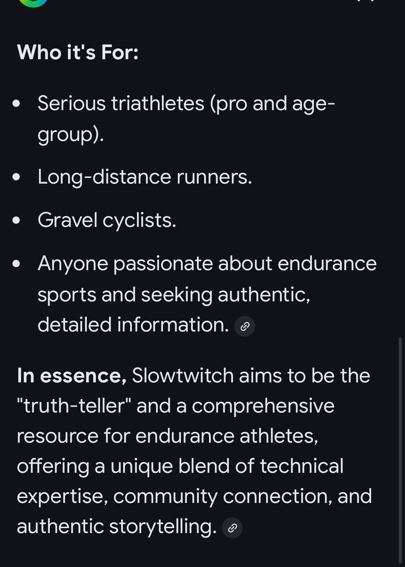This screenshot has height=567, width=405.
Task: Open the source link after 'authentic storytelling.'
Action: pos(232,528)
